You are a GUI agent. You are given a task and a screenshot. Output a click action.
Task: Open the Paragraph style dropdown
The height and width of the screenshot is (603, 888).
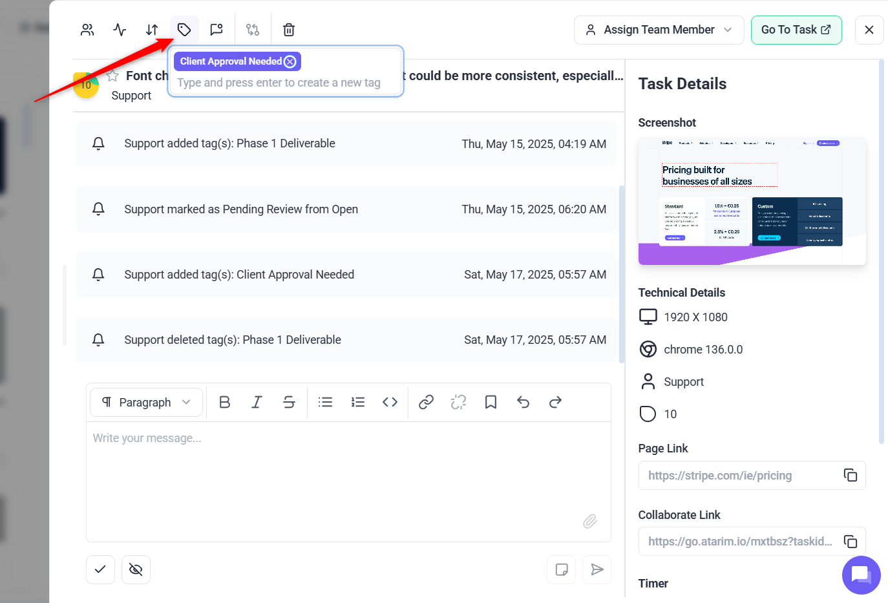[x=146, y=402]
